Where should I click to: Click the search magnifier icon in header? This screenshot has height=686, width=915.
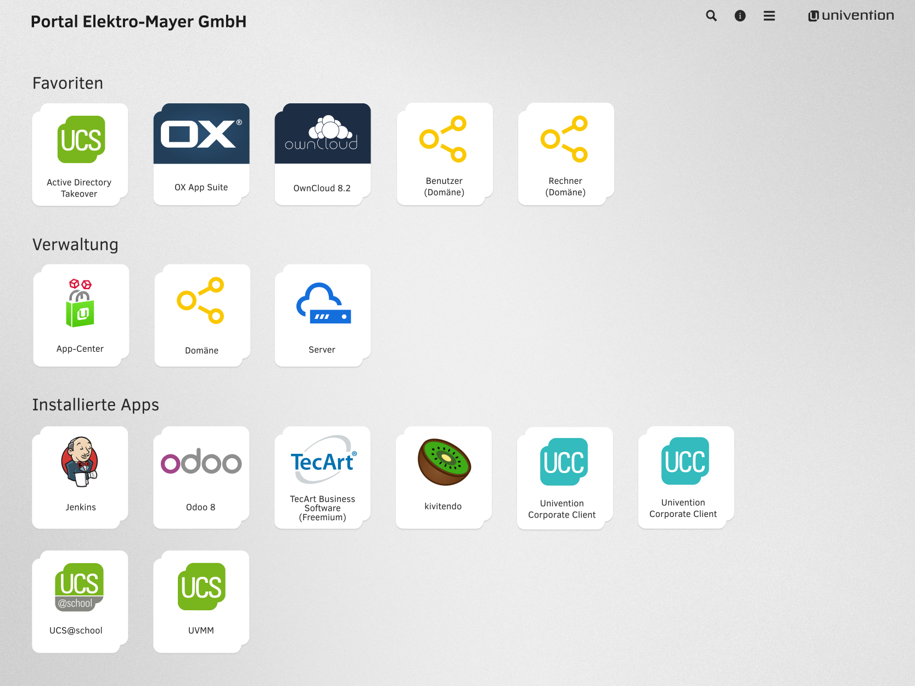711,16
